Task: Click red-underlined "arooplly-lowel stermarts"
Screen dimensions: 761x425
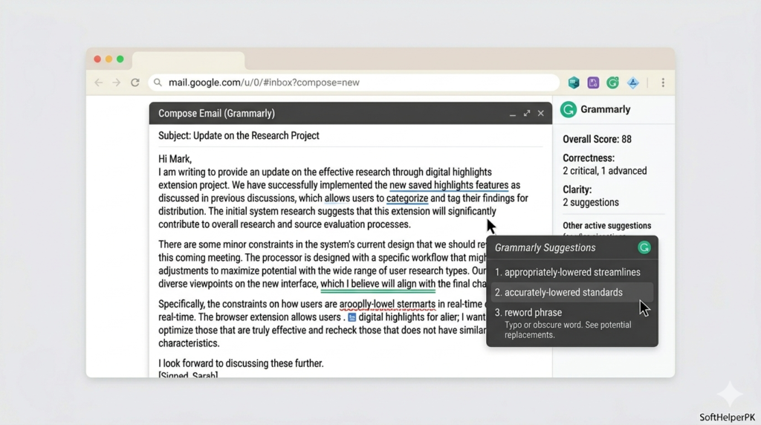Action: coord(387,304)
